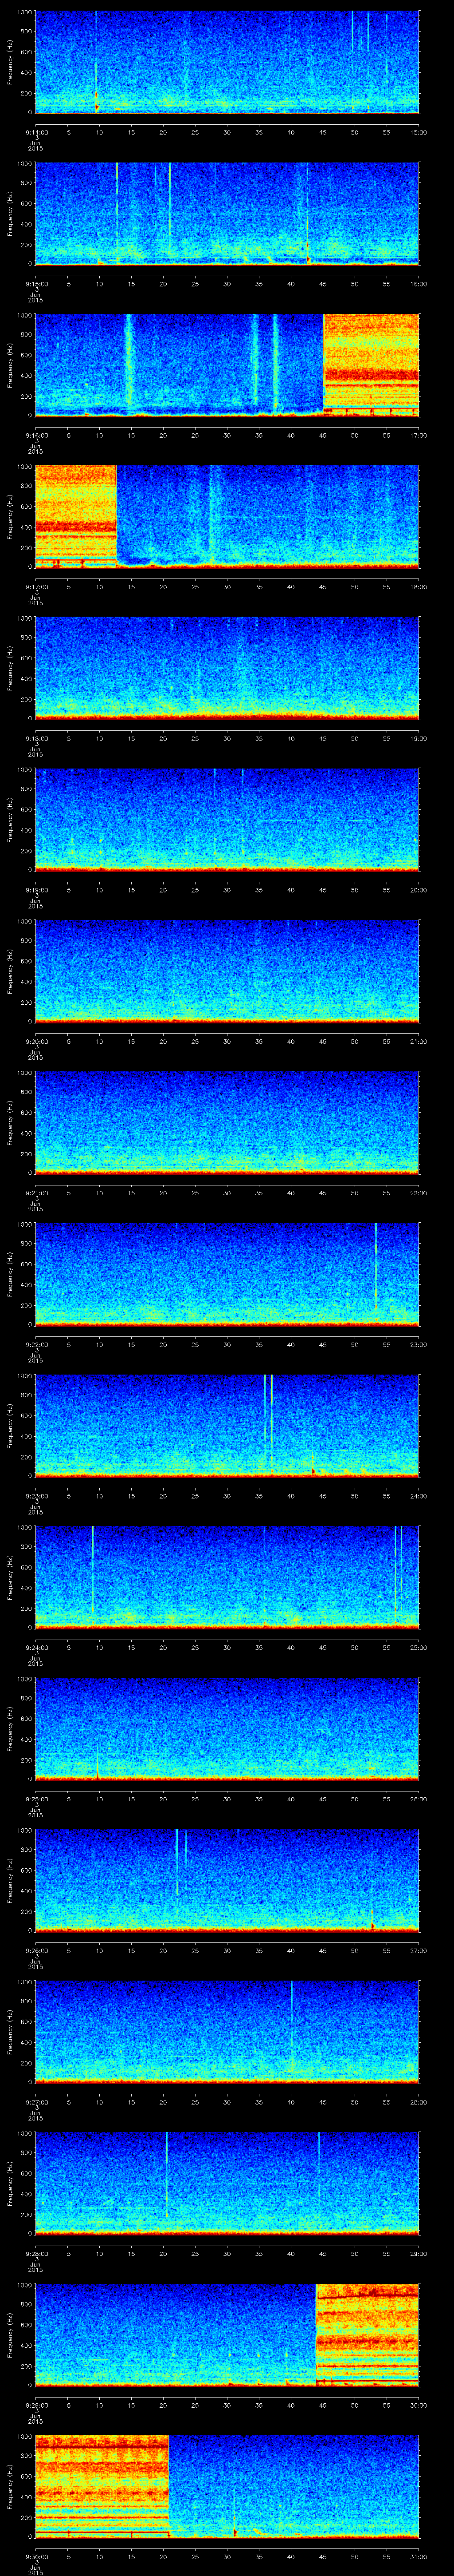Open the spectrogram panel starting at 9:19:00
454x2576 pixels.
click(x=227, y=819)
